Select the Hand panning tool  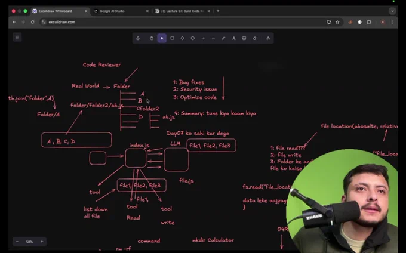[152, 38]
